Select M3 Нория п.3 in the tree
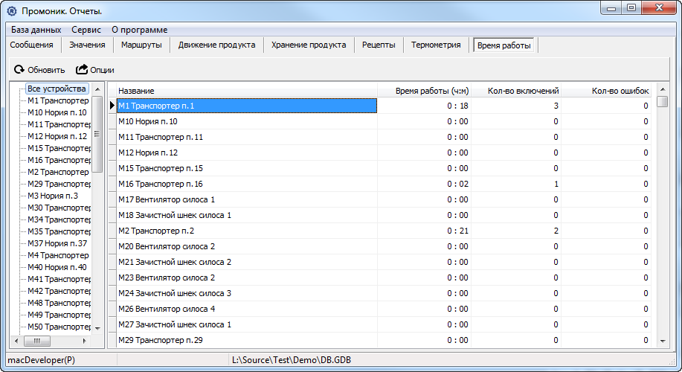Image resolution: width=682 pixels, height=372 pixels. point(53,196)
